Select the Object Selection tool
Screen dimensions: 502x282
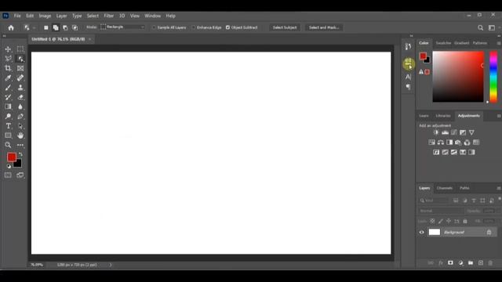pyautogui.click(x=20, y=59)
